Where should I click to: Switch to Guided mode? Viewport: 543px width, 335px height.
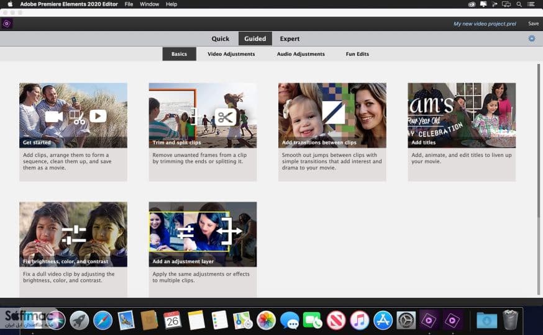[255, 38]
